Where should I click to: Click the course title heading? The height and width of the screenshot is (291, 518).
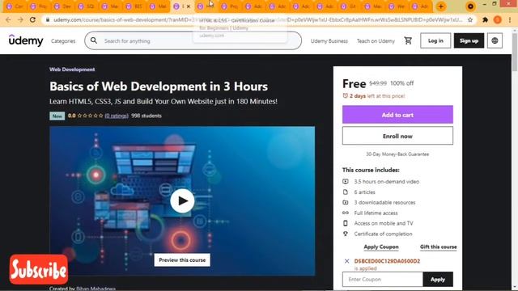[159, 86]
